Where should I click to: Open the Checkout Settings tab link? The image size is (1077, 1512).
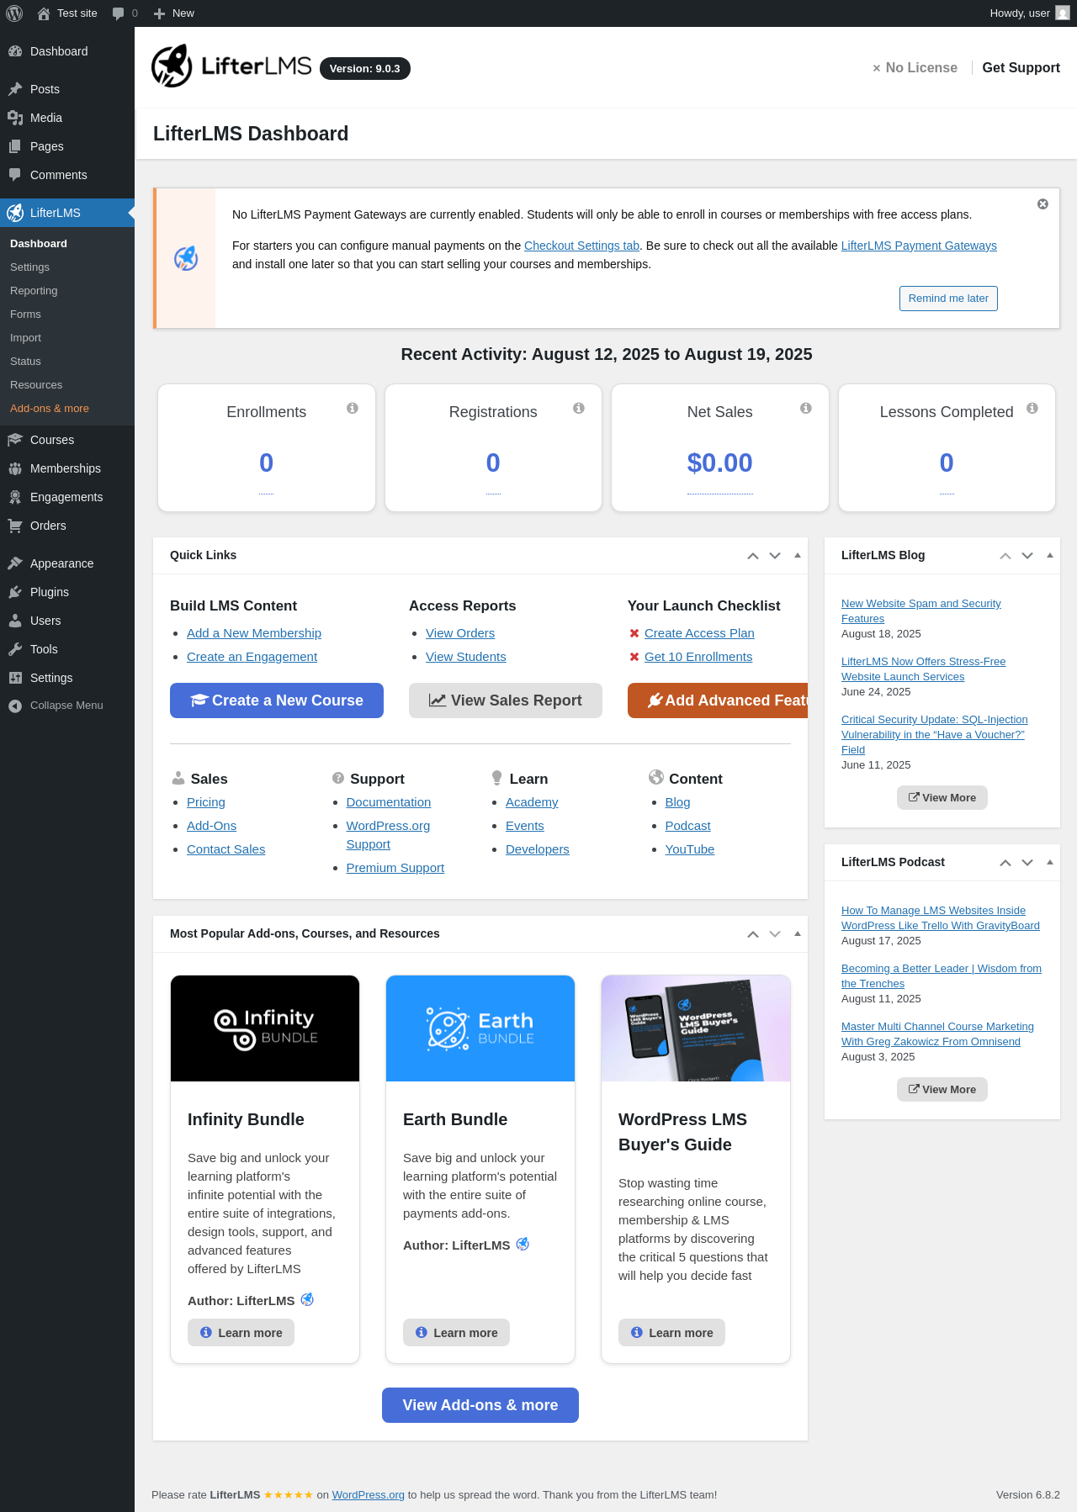pyautogui.click(x=581, y=246)
